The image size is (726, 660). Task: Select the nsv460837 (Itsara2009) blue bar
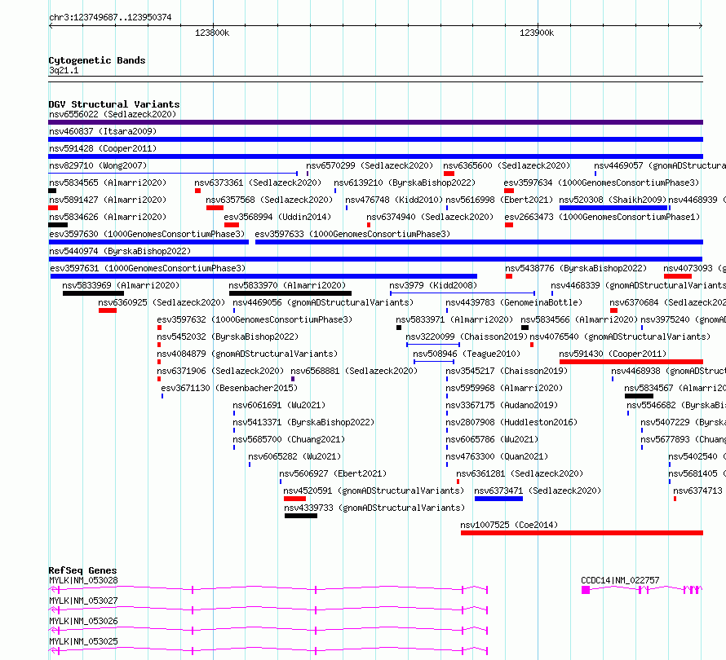pyautogui.click(x=375, y=139)
